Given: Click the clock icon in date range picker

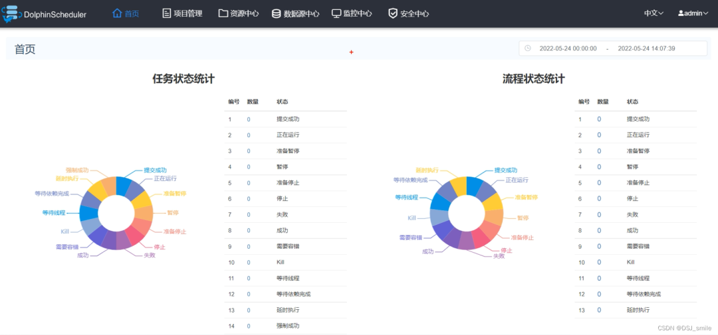Looking at the screenshot, I should (x=527, y=48).
